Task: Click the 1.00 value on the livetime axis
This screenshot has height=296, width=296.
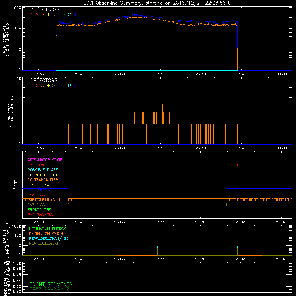Action: coord(17,263)
